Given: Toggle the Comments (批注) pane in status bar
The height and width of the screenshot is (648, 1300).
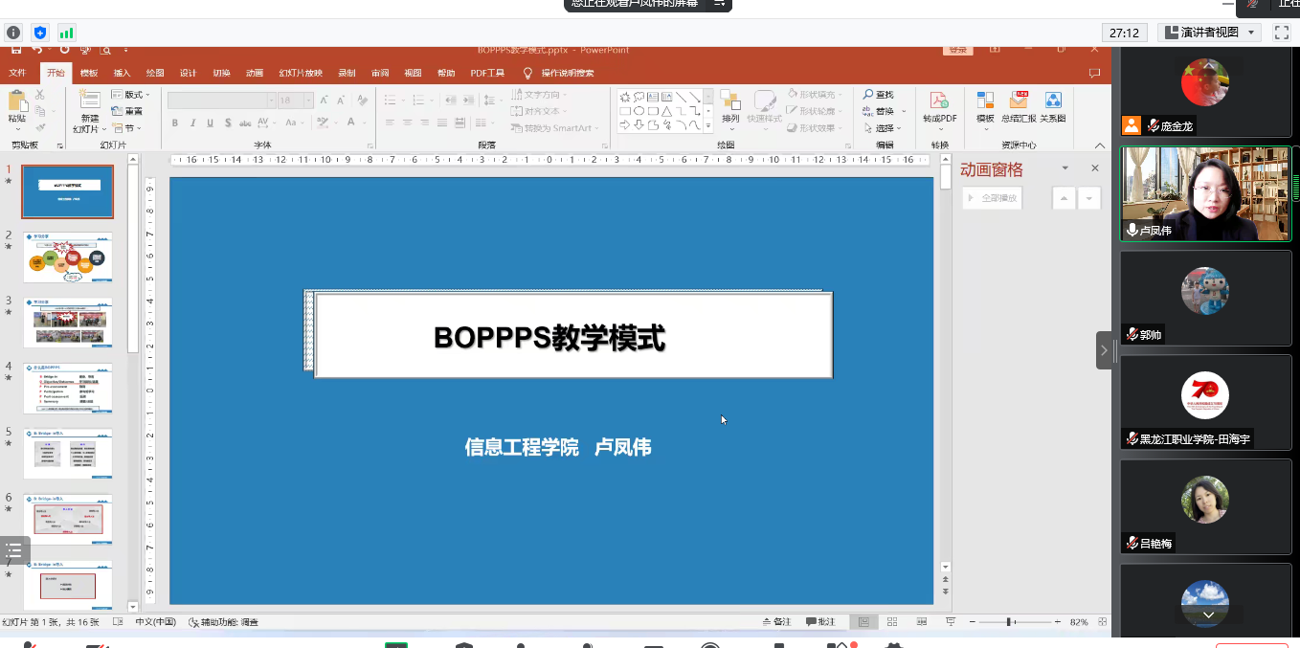Looking at the screenshot, I should pos(820,622).
